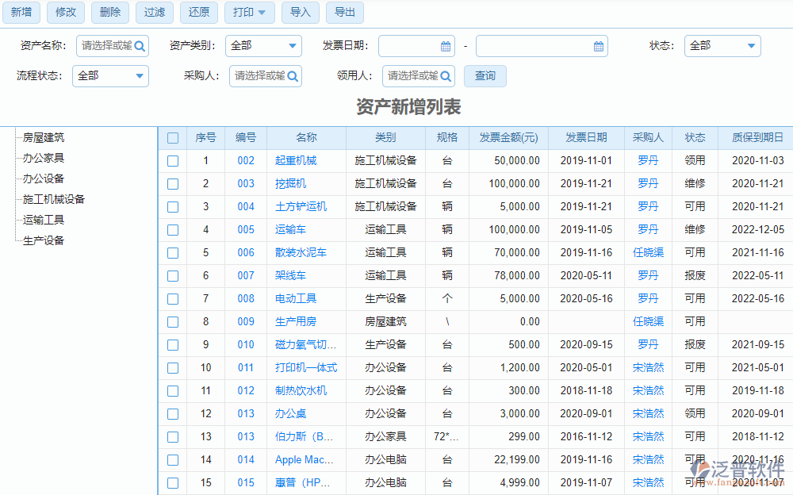
Task: Click search icon in 领用人 field
Action: (446, 76)
